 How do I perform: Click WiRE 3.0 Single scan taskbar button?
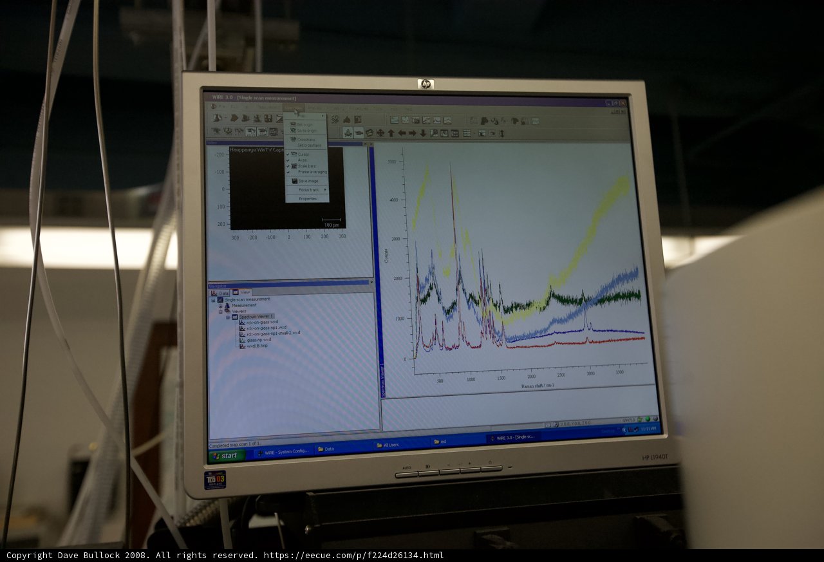point(513,437)
